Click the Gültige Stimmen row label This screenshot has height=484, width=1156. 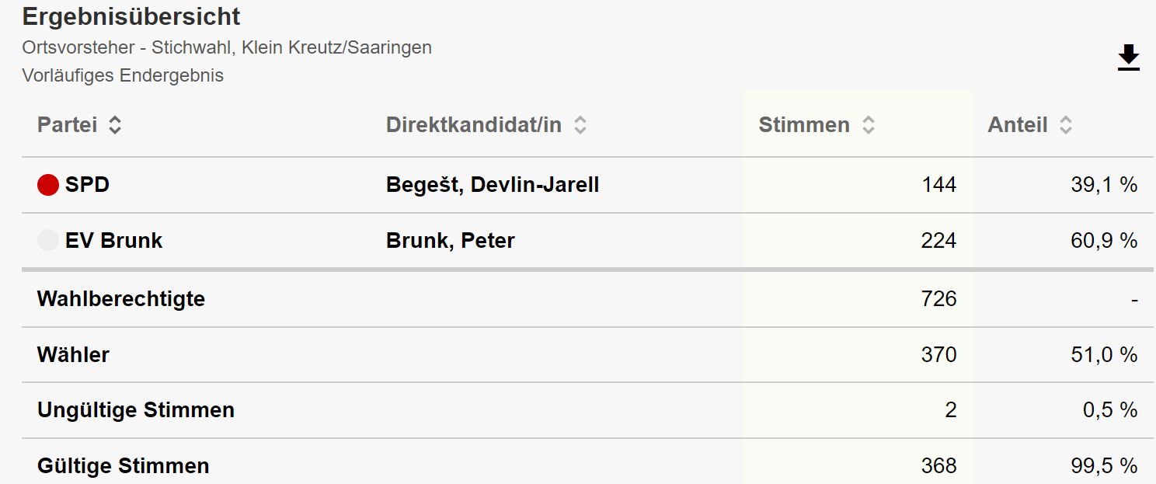(123, 466)
